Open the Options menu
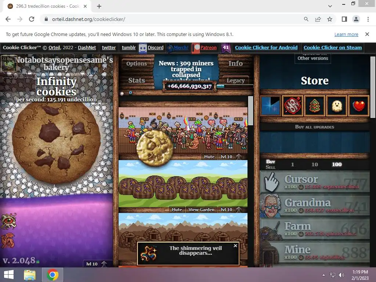Viewport: 376px width, 282px height. (x=137, y=64)
